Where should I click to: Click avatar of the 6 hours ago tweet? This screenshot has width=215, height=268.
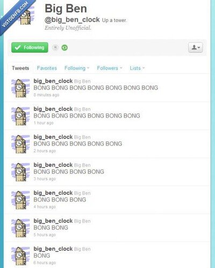click(20, 256)
